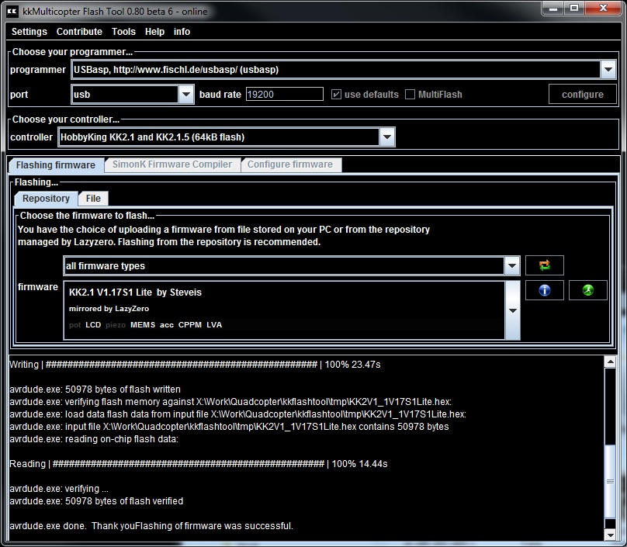Click the "reading on-chip flash data" log line
The height and width of the screenshot is (547, 627).
94,439
